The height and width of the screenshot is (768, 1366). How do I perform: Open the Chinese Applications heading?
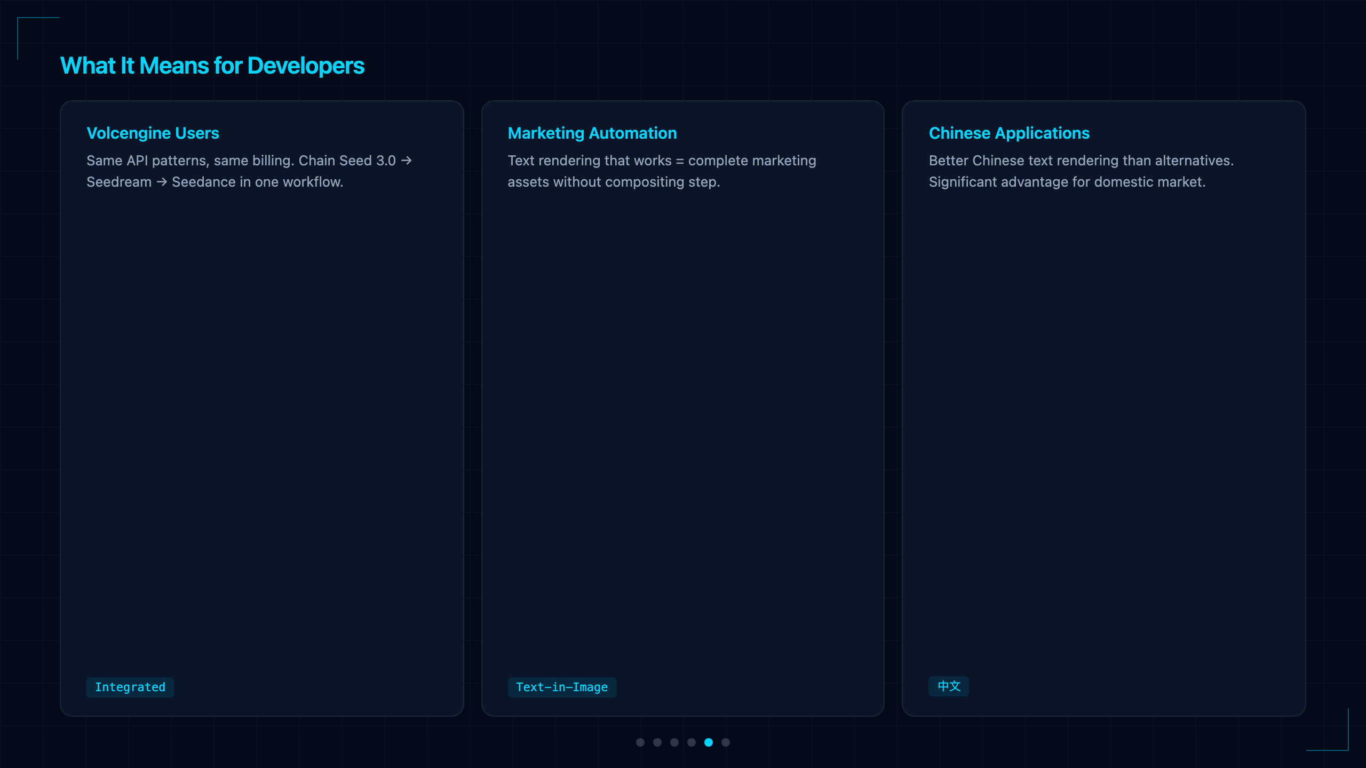pos(1009,133)
